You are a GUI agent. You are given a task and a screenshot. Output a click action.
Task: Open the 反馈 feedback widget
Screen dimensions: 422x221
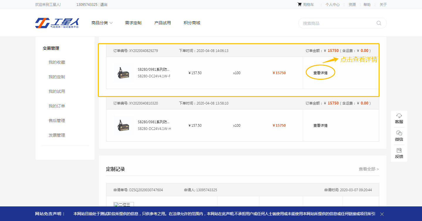pyautogui.click(x=399, y=153)
